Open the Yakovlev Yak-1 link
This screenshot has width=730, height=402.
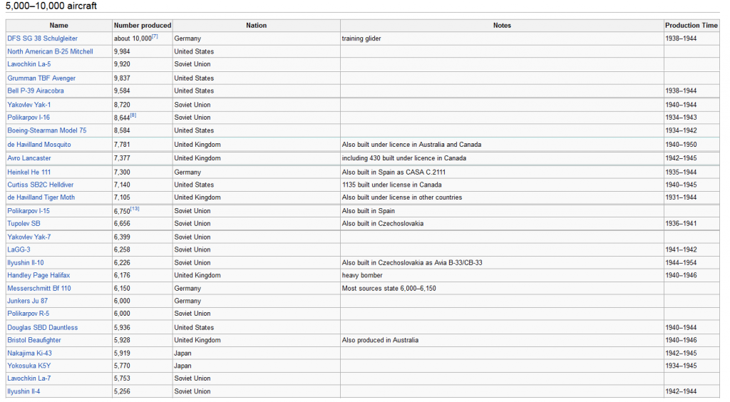(29, 105)
